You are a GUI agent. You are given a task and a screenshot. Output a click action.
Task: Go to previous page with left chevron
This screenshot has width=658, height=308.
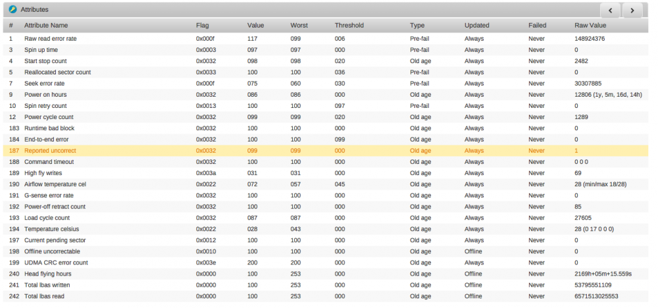[611, 11]
